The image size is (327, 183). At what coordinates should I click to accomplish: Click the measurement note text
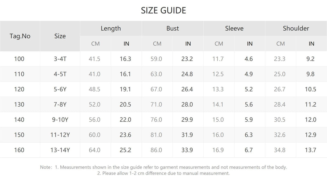(163, 170)
